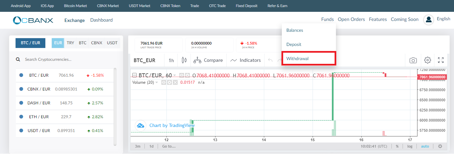Open USDT Market link in top bar

point(139,6)
